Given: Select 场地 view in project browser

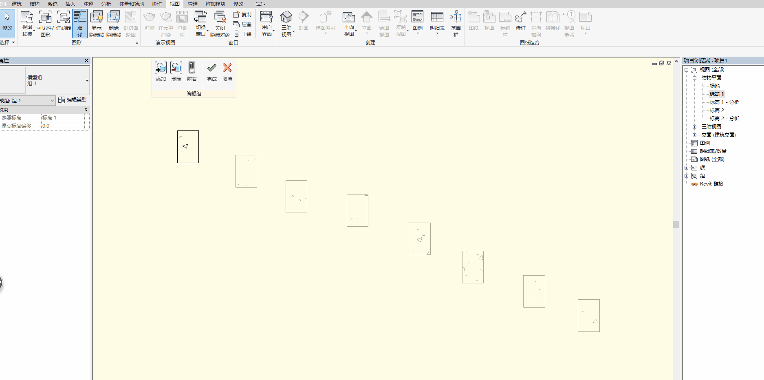Looking at the screenshot, I should click(715, 86).
